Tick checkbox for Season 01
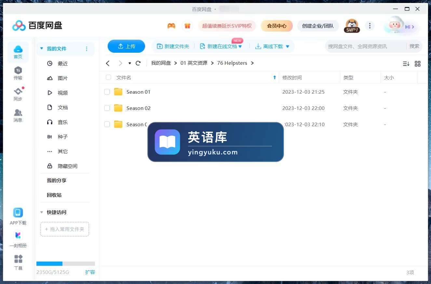431x284 pixels. click(107, 92)
